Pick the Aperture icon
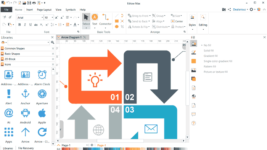Viewport: 267px width, 150px height. pos(42,94)
